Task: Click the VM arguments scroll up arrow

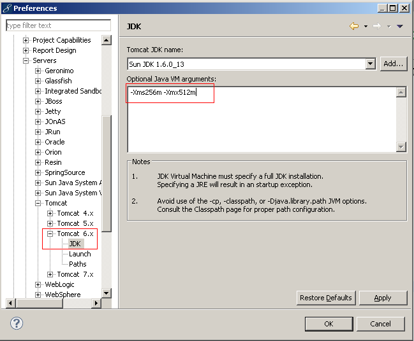Action: [401, 92]
